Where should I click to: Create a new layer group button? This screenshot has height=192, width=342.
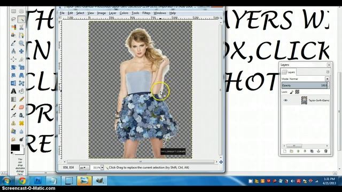(291, 151)
